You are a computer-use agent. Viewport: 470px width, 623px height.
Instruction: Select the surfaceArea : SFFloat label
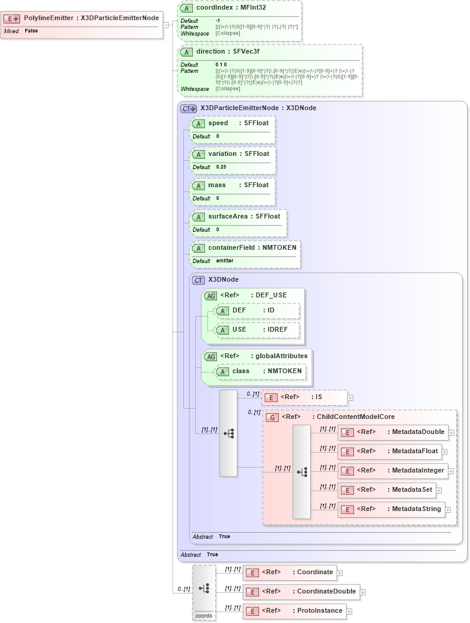[x=245, y=217]
